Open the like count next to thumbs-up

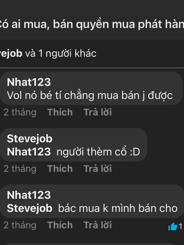pos(180,227)
